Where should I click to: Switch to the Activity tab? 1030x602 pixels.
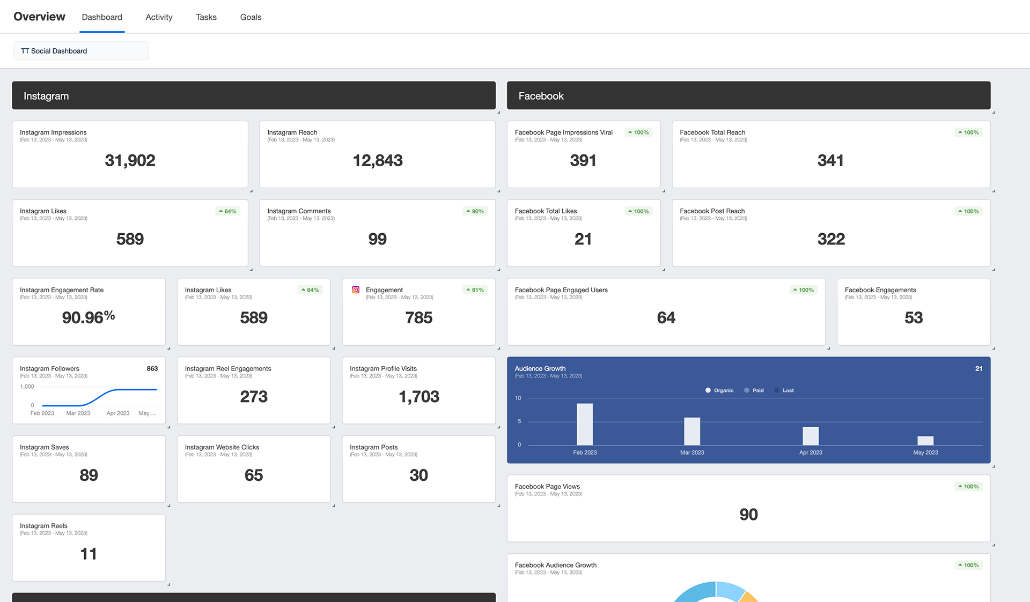click(x=159, y=17)
